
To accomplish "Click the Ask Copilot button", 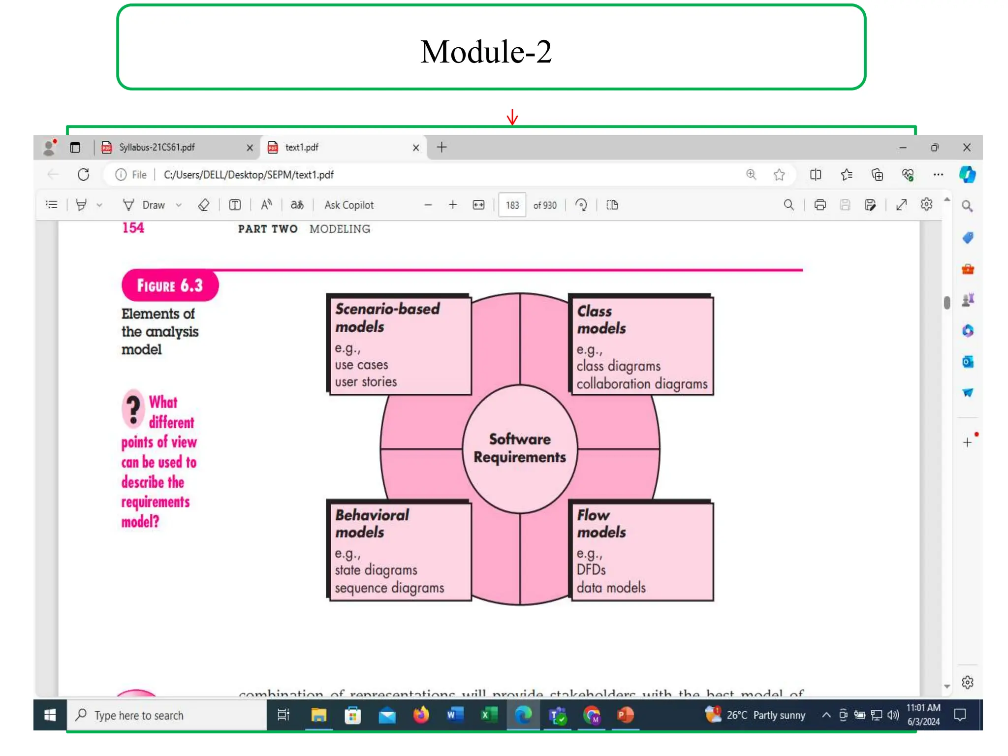I will click(x=349, y=205).
